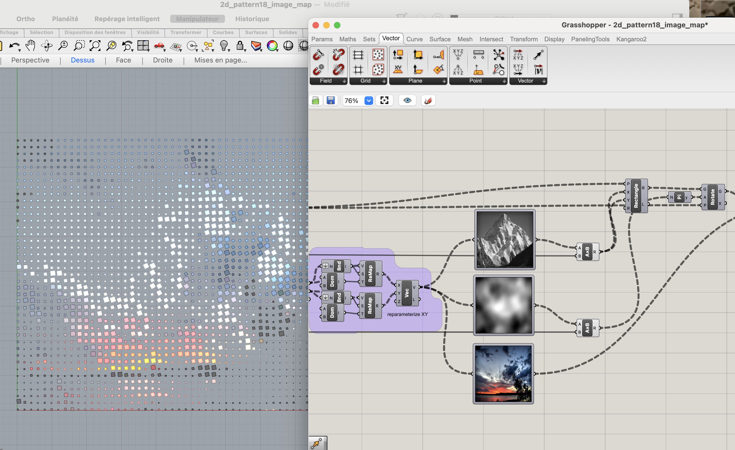Toggle Ortho mode
The height and width of the screenshot is (450, 735).
tap(26, 19)
